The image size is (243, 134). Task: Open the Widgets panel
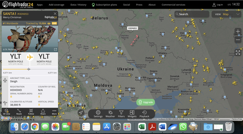click(x=132, y=114)
